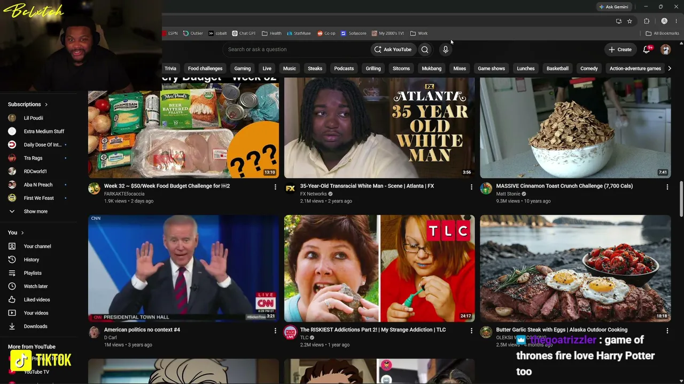The height and width of the screenshot is (384, 684).
Task: Open the cobalt bookmark
Action: point(218,33)
